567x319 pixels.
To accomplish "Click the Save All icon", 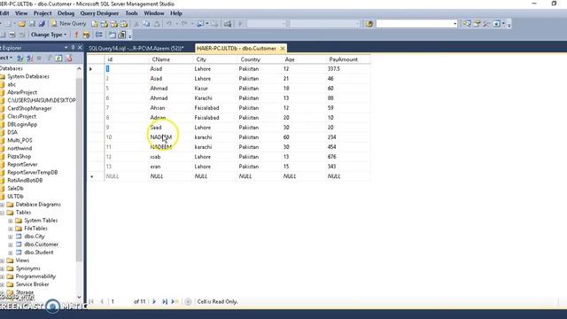I will click(42, 24).
